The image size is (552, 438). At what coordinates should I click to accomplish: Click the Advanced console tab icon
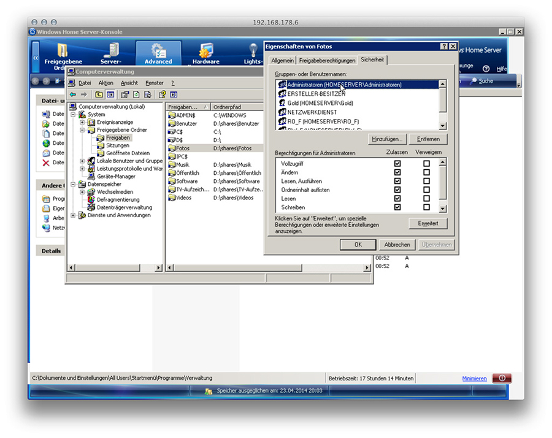pos(158,52)
